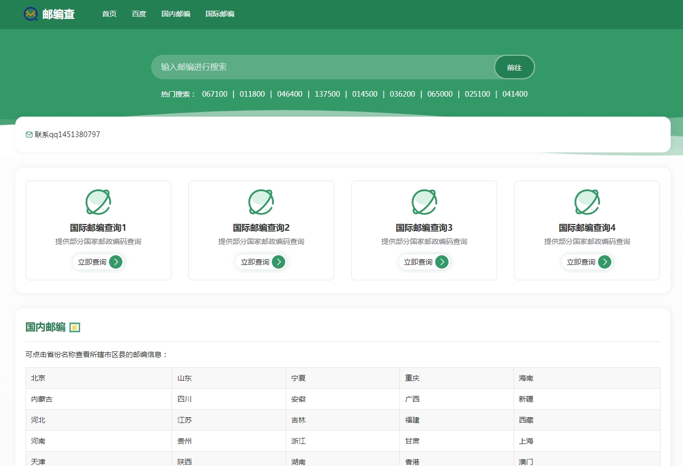Click 立即查询 in 国际邮编查询2 card

255,262
